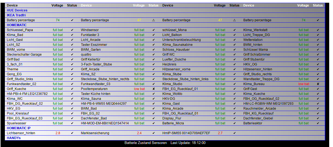
Task: Select the Steckdose_Stube_hinten_rechts device name
Action: tap(105, 79)
